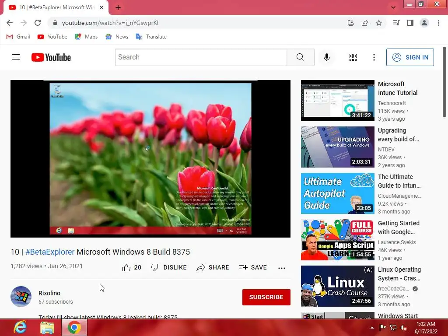SUBSCRIBE to Rixolino channel

click(266, 297)
